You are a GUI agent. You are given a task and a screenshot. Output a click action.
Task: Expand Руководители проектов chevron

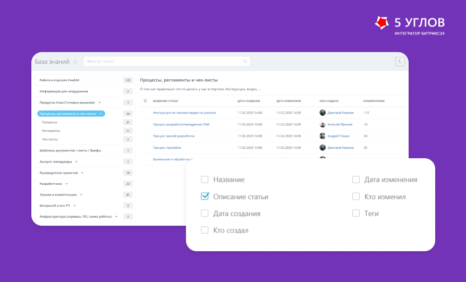82,173
